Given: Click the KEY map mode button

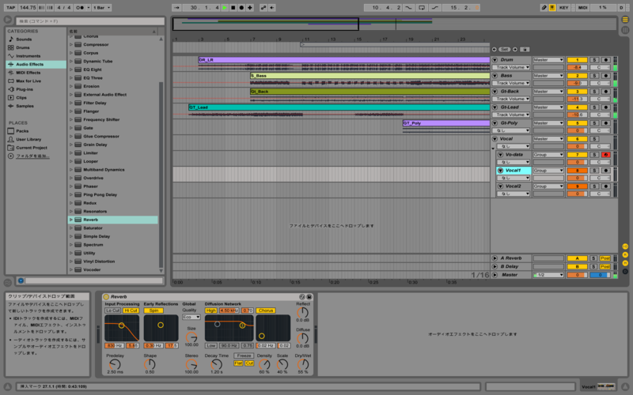Looking at the screenshot, I should click(x=563, y=8).
